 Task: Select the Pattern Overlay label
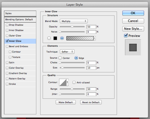(x=17, y=79)
